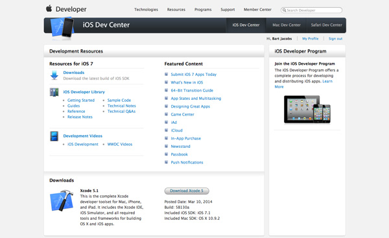Click the Xcode hammer icon
The height and width of the screenshot is (238, 389).
tap(62, 200)
